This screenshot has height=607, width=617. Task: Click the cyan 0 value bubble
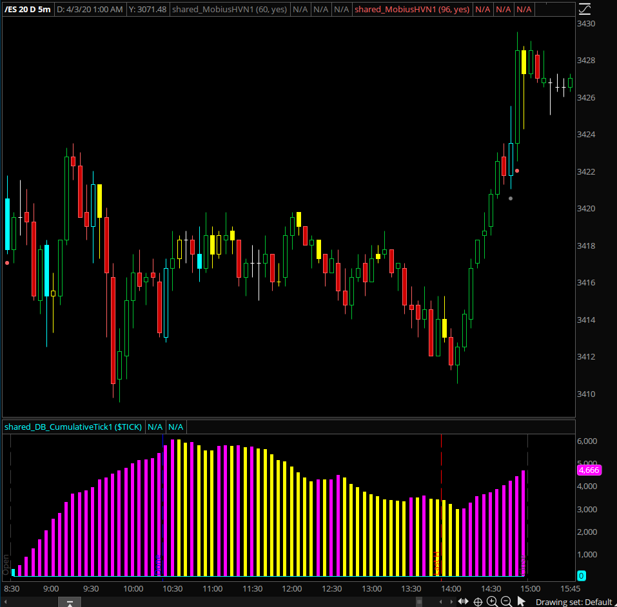pos(581,575)
